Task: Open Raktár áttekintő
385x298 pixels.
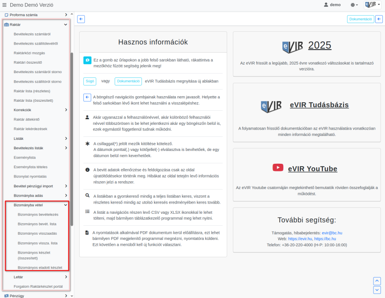Action: 27,120
